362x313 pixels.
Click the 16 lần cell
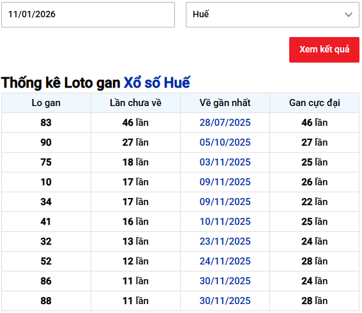pos(135,222)
